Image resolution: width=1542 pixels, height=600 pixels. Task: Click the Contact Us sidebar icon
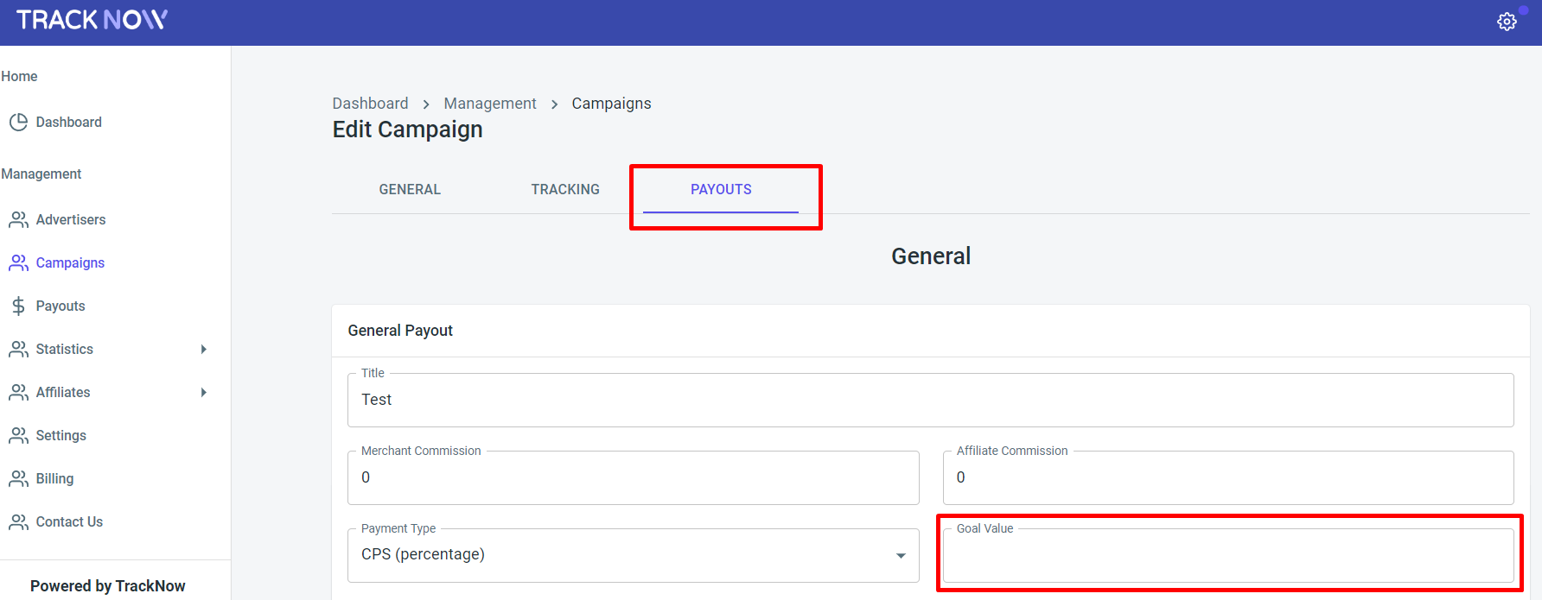[18, 522]
